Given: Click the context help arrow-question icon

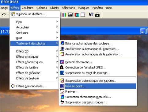Looking at the screenshot, I should [91, 15].
